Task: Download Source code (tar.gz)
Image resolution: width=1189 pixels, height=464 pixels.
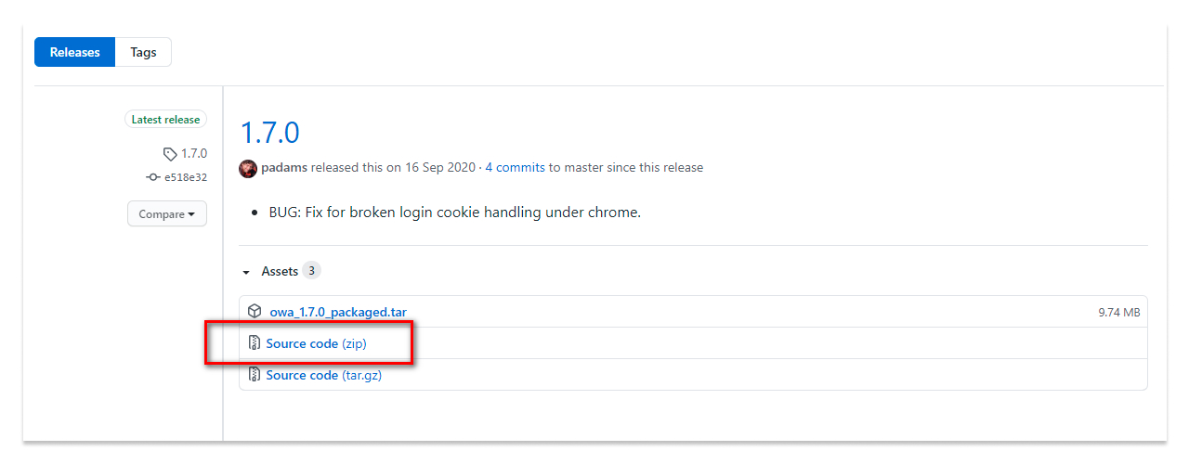Action: [x=323, y=375]
